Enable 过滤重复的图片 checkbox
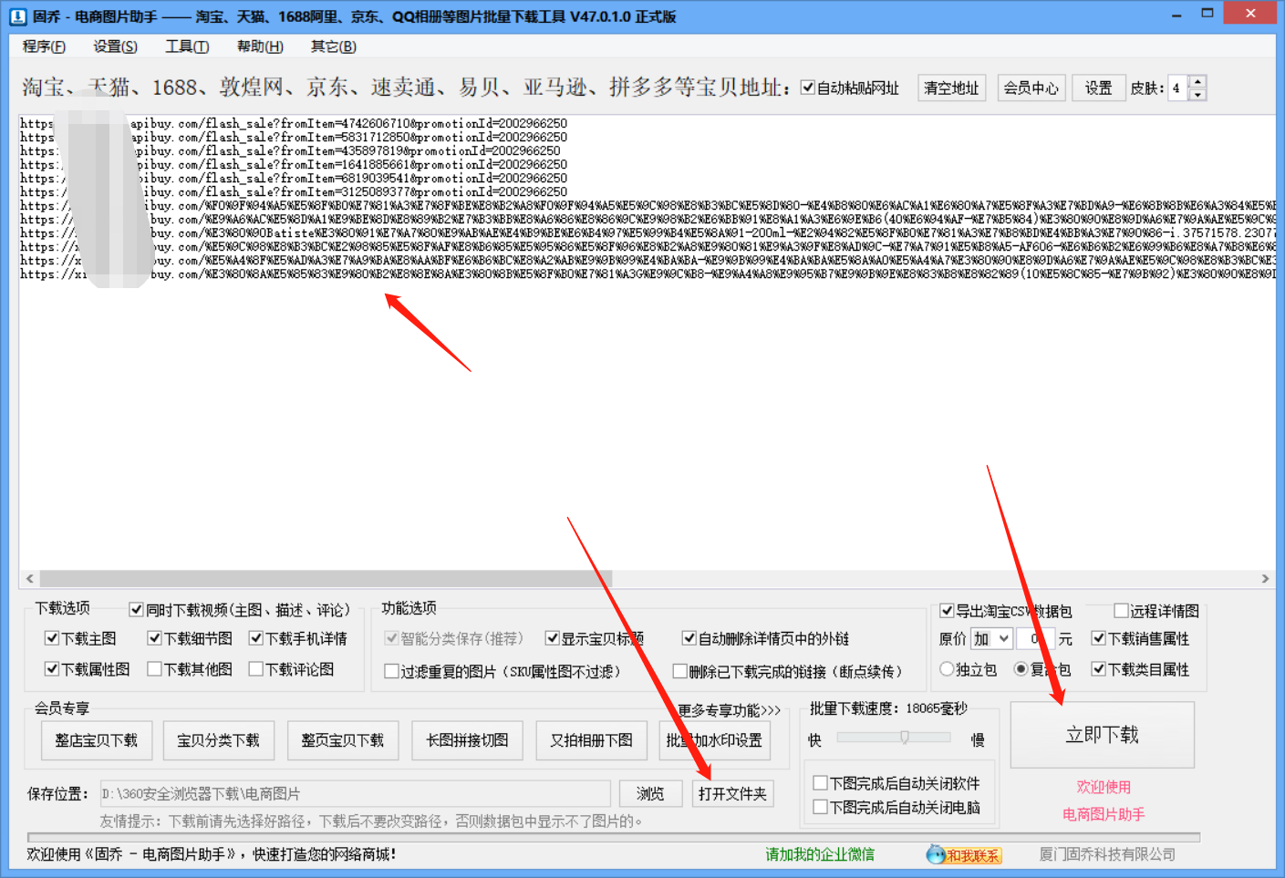This screenshot has width=1285, height=878. click(391, 671)
